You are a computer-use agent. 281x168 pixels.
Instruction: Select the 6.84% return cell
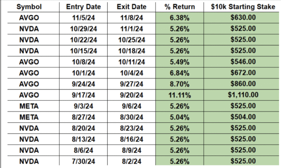coord(179,73)
